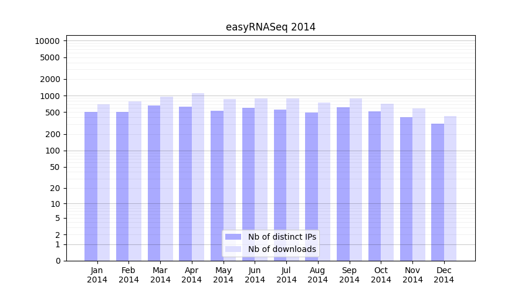Viewport: 528px width, 293px height.
Task: Click the Mar 2014 downloads bar
Action: point(167,179)
